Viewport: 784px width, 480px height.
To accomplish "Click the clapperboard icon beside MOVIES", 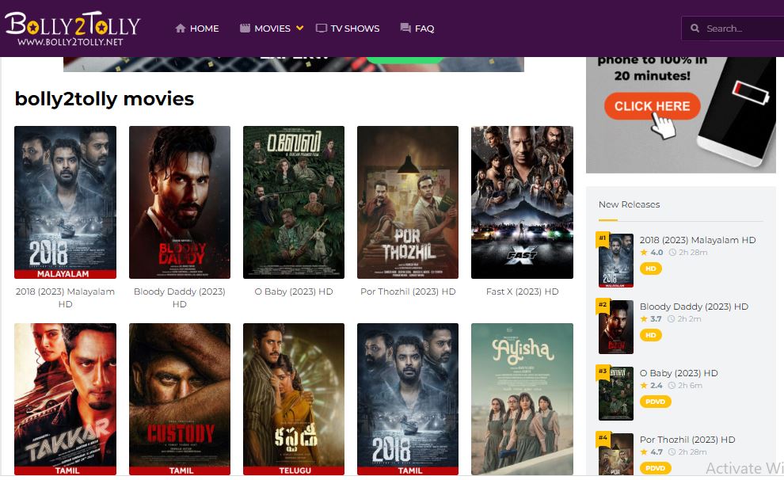I will [x=245, y=28].
